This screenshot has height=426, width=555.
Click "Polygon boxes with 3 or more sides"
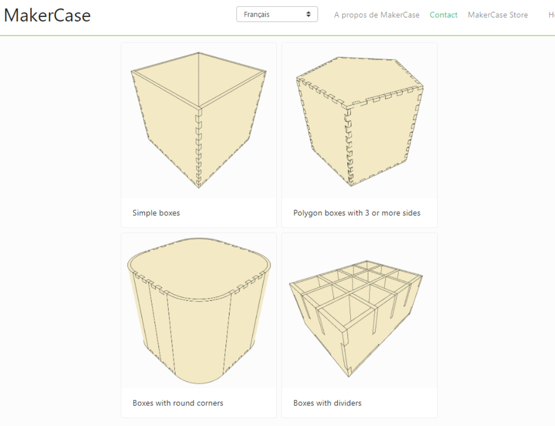point(357,213)
